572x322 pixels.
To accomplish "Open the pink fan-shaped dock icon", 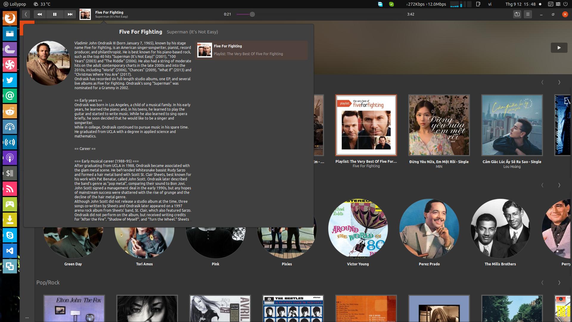I will pyautogui.click(x=10, y=65).
